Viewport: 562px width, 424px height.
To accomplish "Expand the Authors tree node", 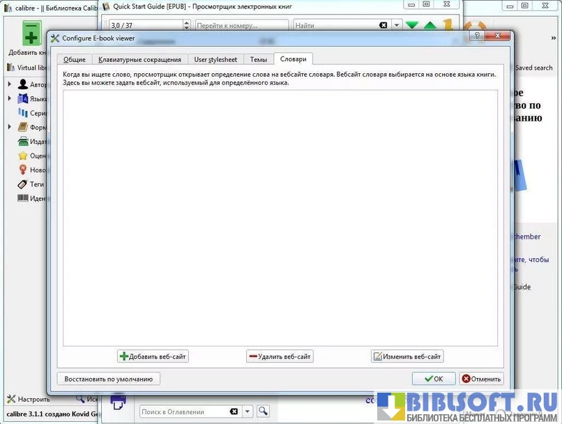I will (10, 84).
